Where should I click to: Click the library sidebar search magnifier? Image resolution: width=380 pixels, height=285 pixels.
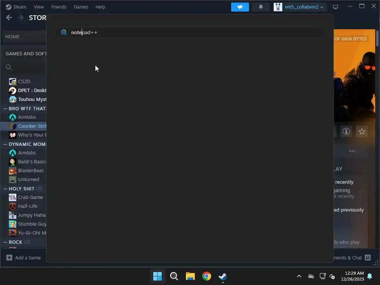(x=9, y=68)
